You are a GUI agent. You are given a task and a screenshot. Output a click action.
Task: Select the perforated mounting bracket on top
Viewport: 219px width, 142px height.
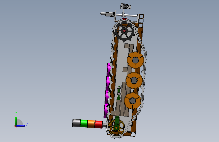pyautogui.click(x=126, y=6)
